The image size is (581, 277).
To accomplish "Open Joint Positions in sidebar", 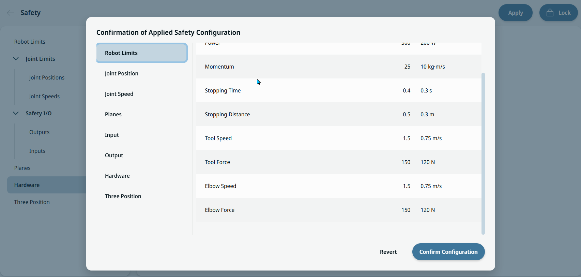I will pos(47,77).
